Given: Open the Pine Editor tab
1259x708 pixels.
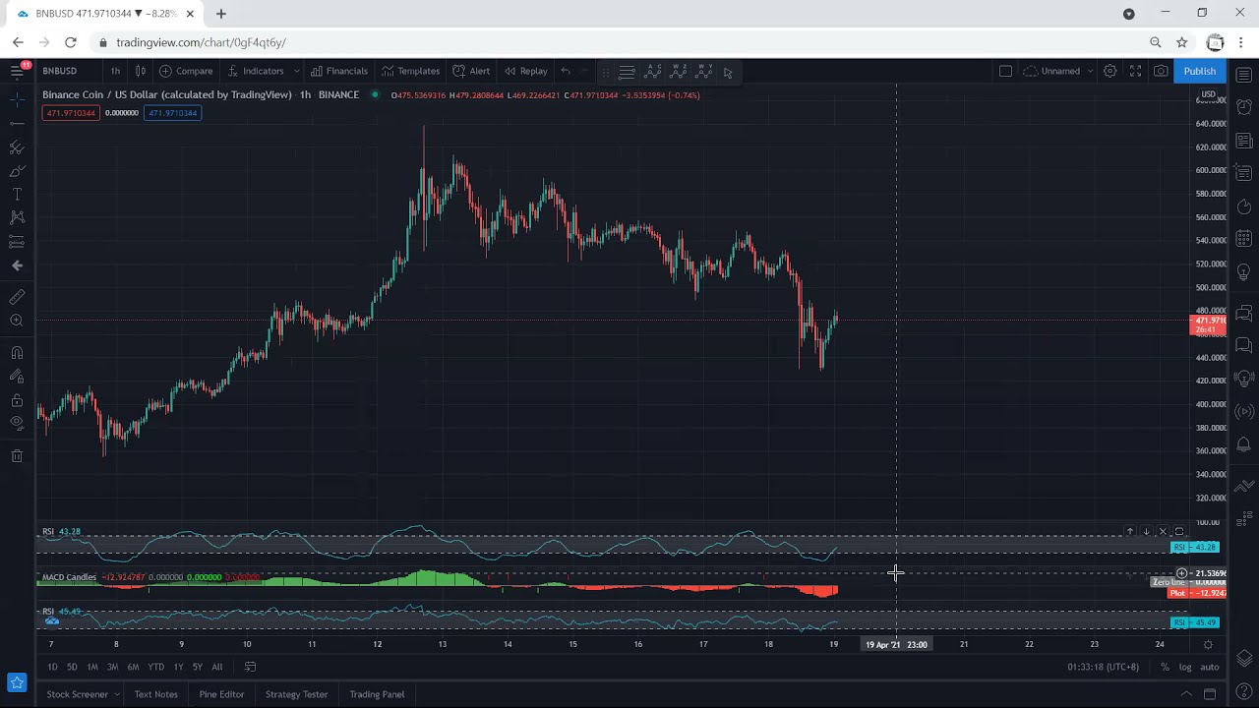Looking at the screenshot, I should pos(221,694).
